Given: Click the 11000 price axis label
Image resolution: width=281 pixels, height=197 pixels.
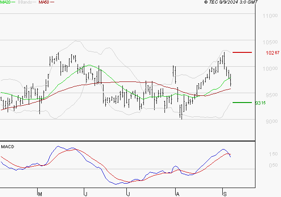Looking at the screenshot, I should [270, 16].
